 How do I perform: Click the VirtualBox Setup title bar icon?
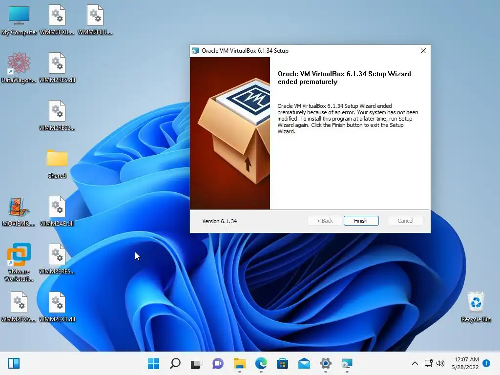(x=195, y=51)
